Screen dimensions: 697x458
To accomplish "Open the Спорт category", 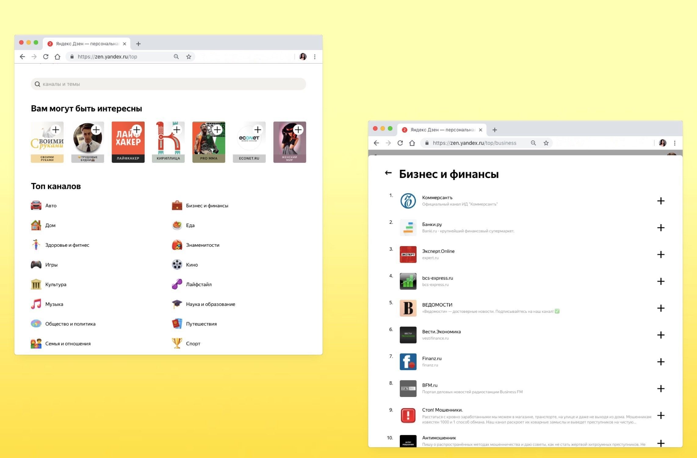I will pyautogui.click(x=186, y=343).
